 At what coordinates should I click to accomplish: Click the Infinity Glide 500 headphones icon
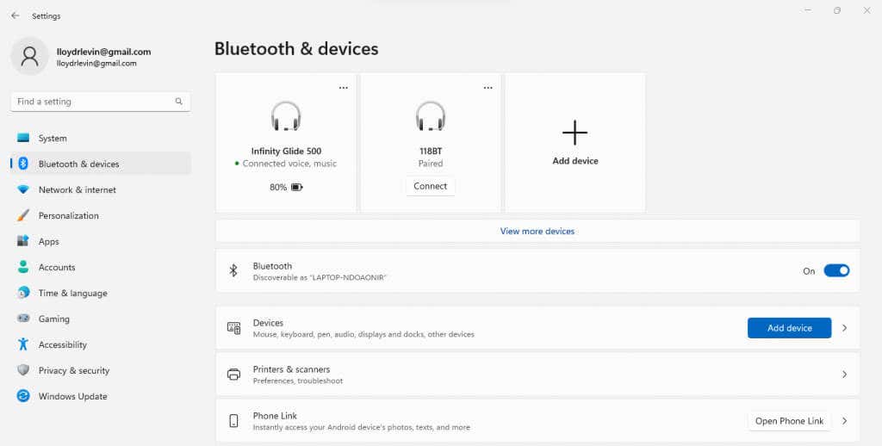pos(286,116)
